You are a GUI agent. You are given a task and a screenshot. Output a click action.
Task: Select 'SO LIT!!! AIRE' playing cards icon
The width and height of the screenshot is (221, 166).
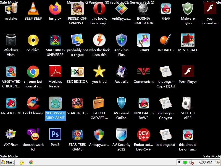coord(187,103)
